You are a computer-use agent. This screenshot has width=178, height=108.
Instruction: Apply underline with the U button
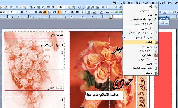click(x=30, y=12)
